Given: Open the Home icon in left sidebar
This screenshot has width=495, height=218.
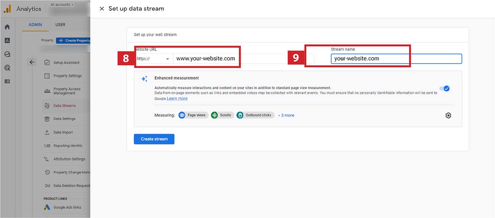Looking at the screenshot, I should (x=7, y=27).
